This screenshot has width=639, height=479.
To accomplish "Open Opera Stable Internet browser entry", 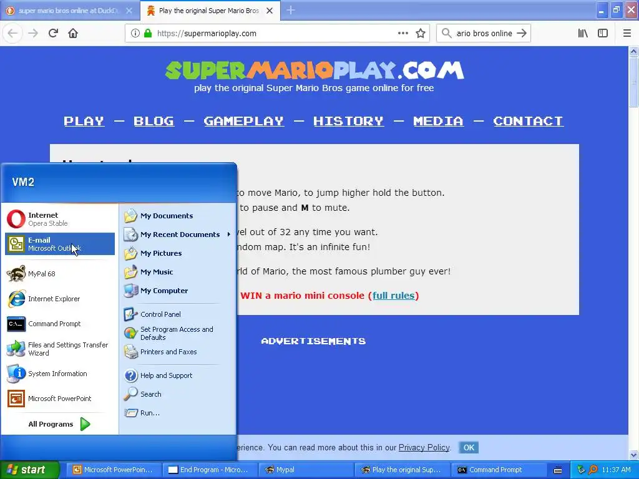I will tap(60, 219).
